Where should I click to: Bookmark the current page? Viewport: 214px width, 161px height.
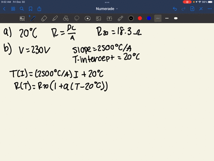click(30, 9)
